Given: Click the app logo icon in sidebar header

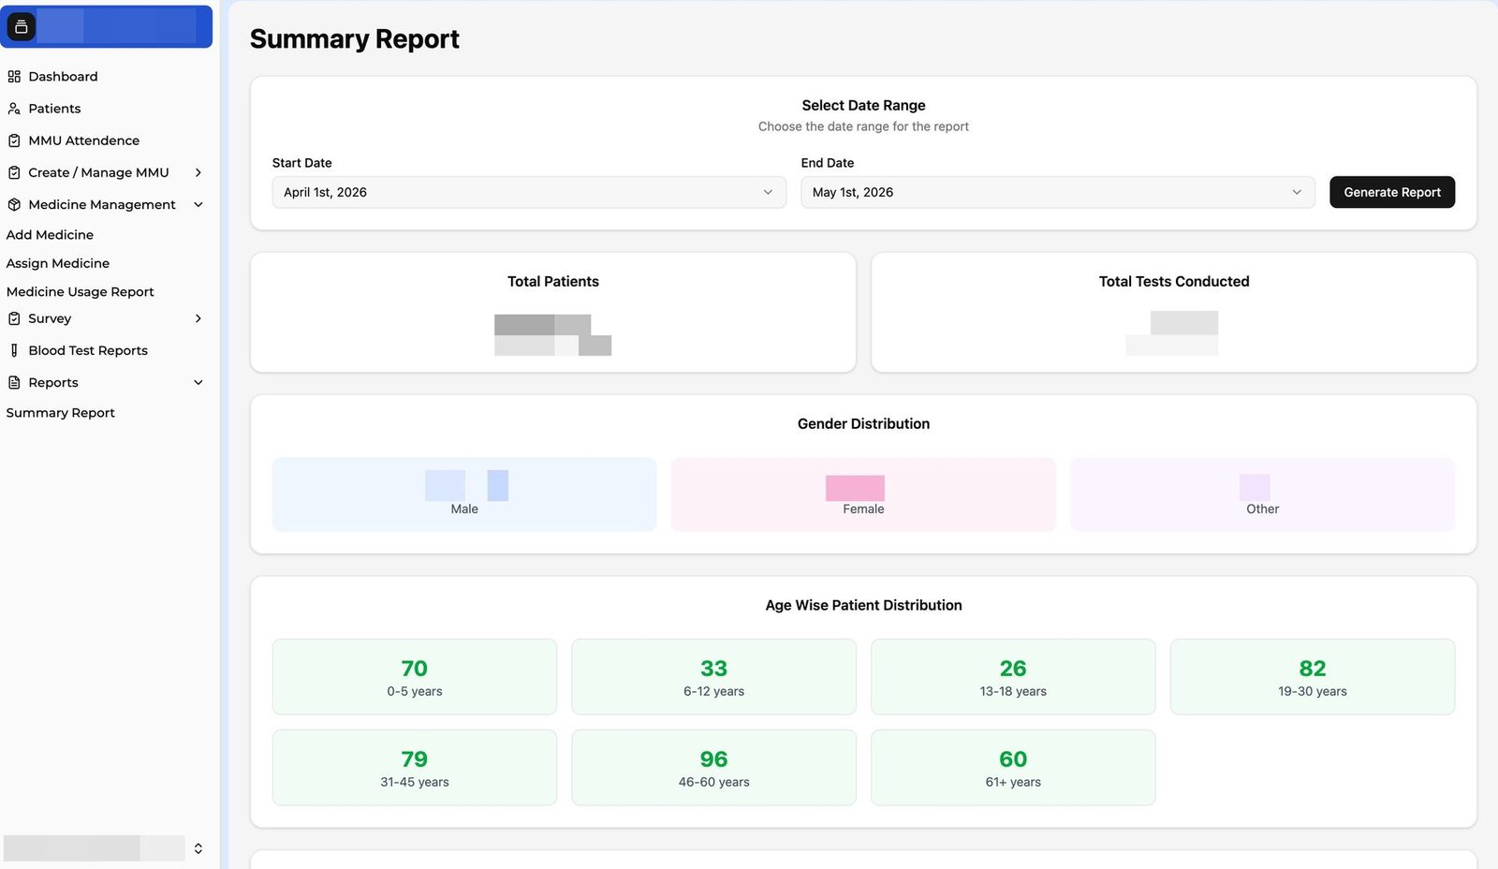Looking at the screenshot, I should point(22,26).
